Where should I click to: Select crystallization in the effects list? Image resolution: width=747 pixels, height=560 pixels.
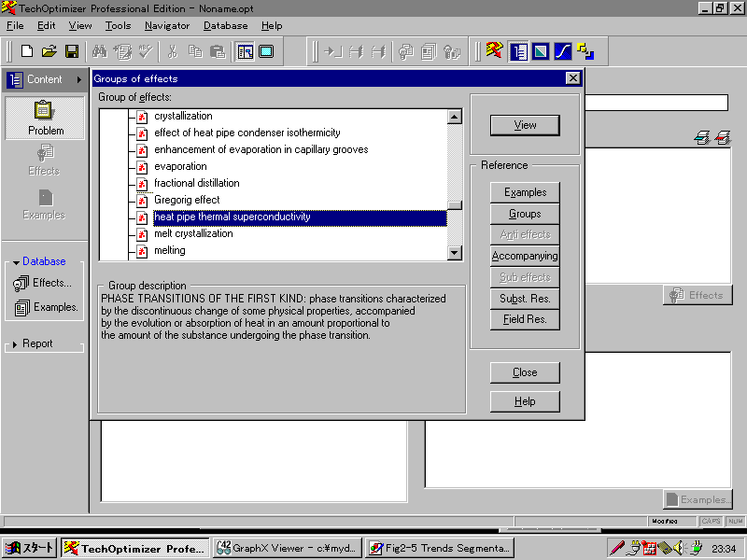pyautogui.click(x=183, y=116)
